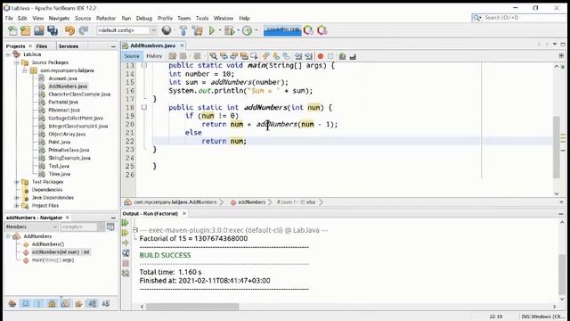The width and height of the screenshot is (570, 321).
Task: Clean and build project with broom icon
Action: coord(198,30)
